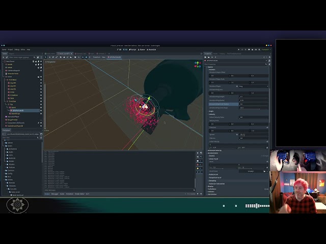Collapse the TurretBase node children
Image resolution: width=326 pixels, height=244 pixels.
(x=6, y=80)
